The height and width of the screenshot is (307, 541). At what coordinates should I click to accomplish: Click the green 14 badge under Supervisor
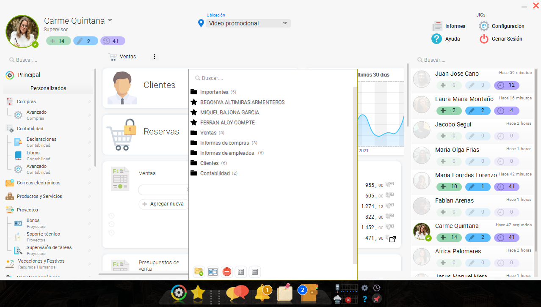(58, 41)
